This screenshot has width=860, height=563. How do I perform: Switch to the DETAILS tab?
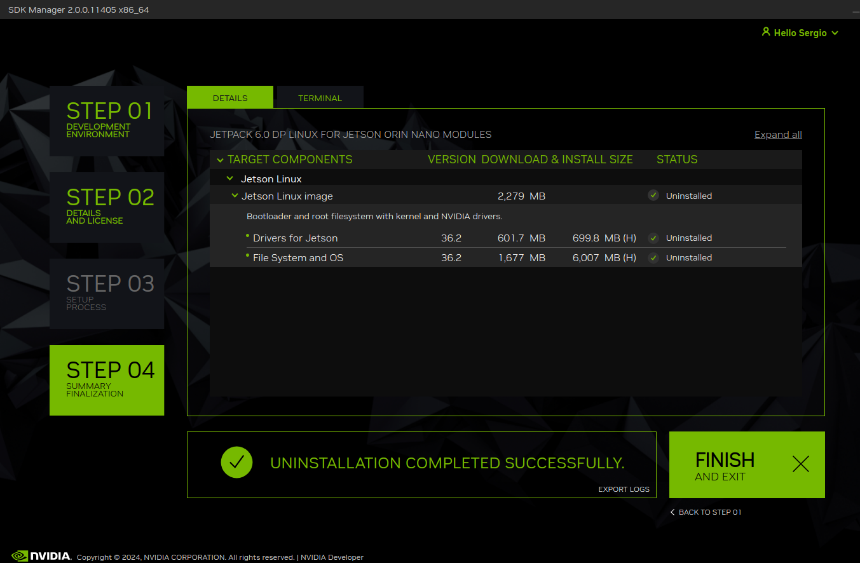click(230, 97)
